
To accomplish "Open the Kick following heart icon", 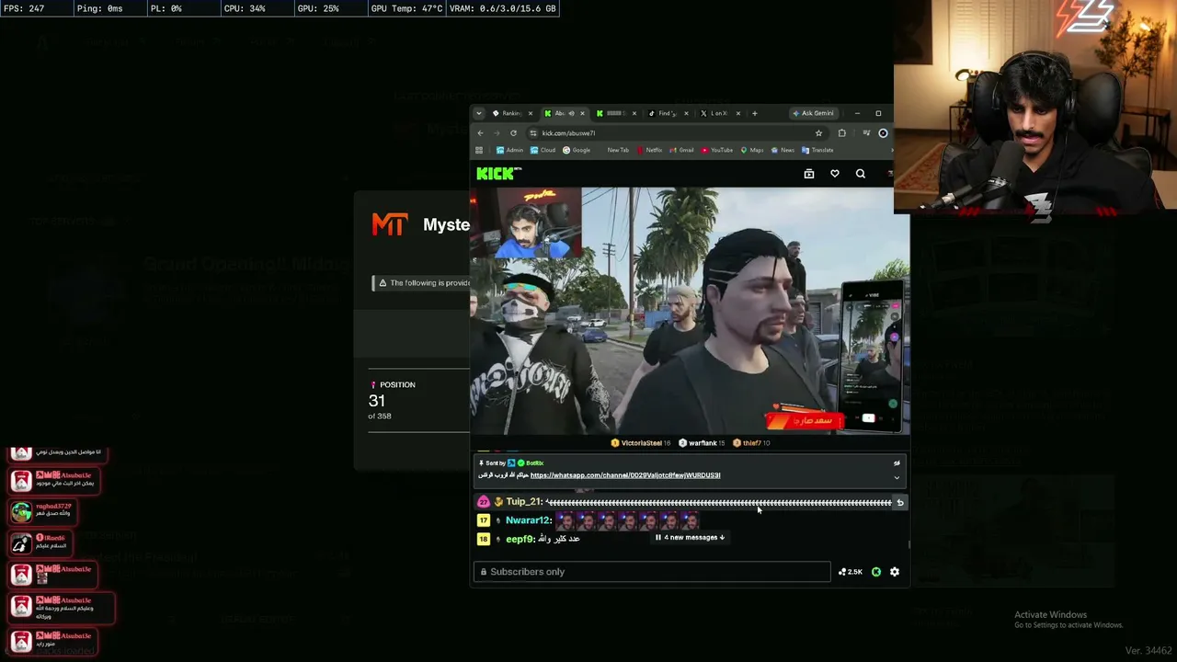I will tap(835, 174).
